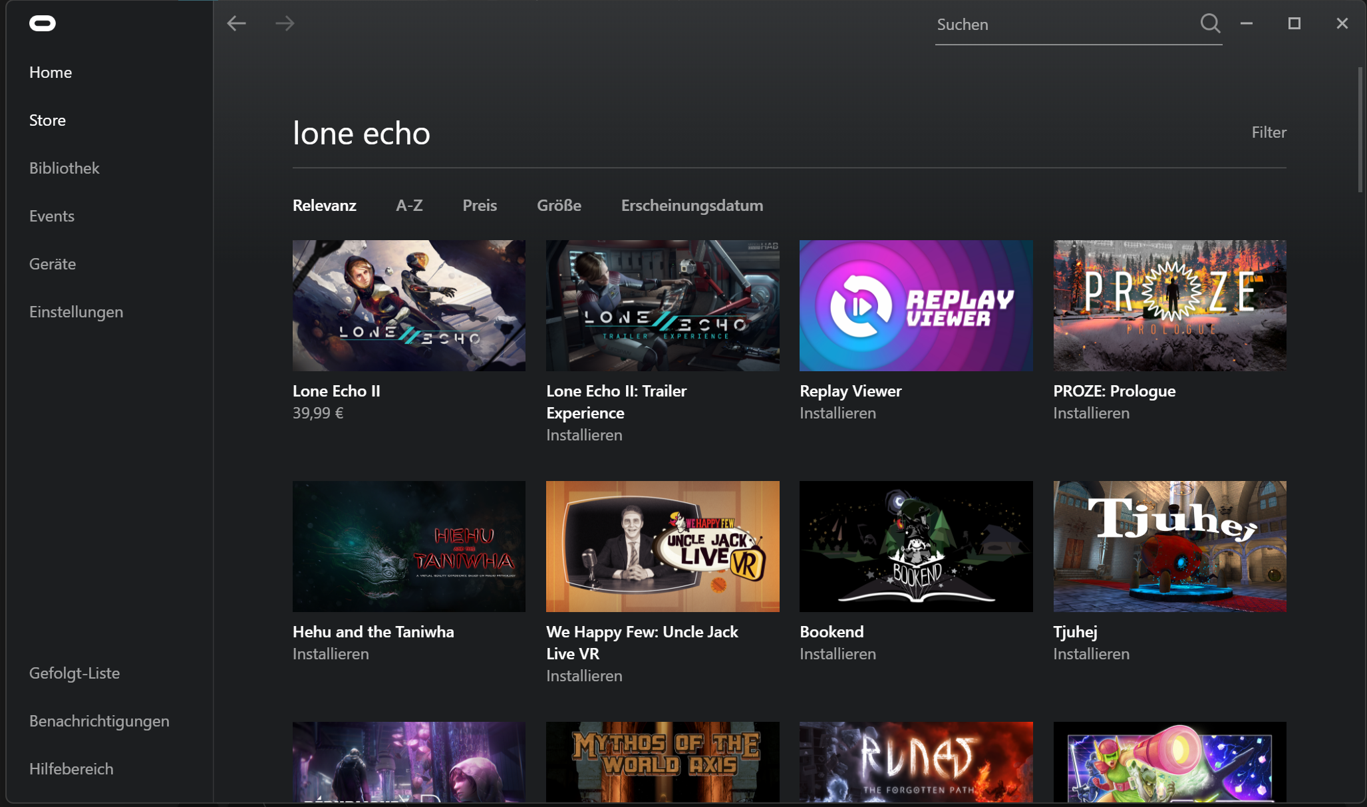Screen dimensions: 1367x807
Task: Open Benachrichtigungen in the sidebar
Action: [99, 721]
